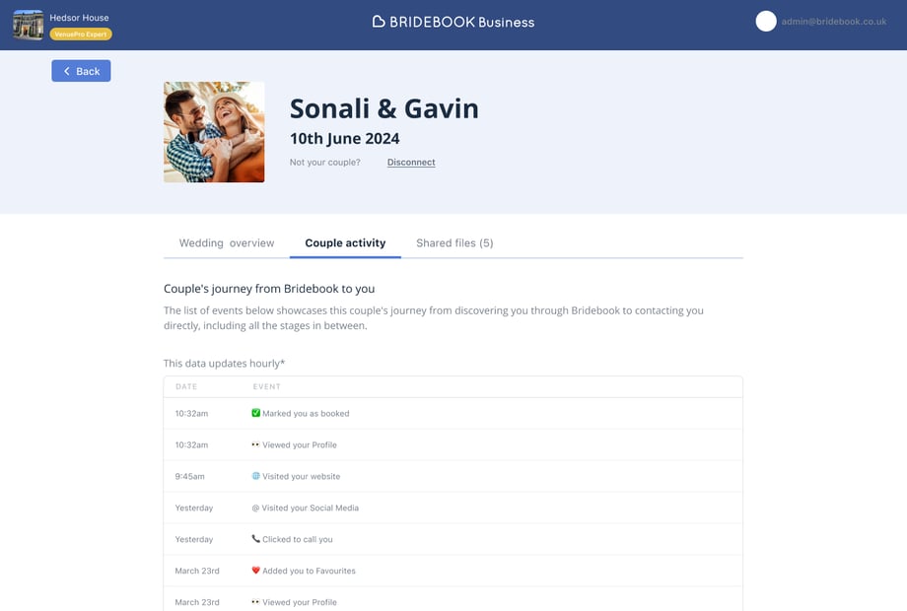Image resolution: width=907 pixels, height=611 pixels.
Task: Switch to Shared files (5) tab
Action: point(454,243)
